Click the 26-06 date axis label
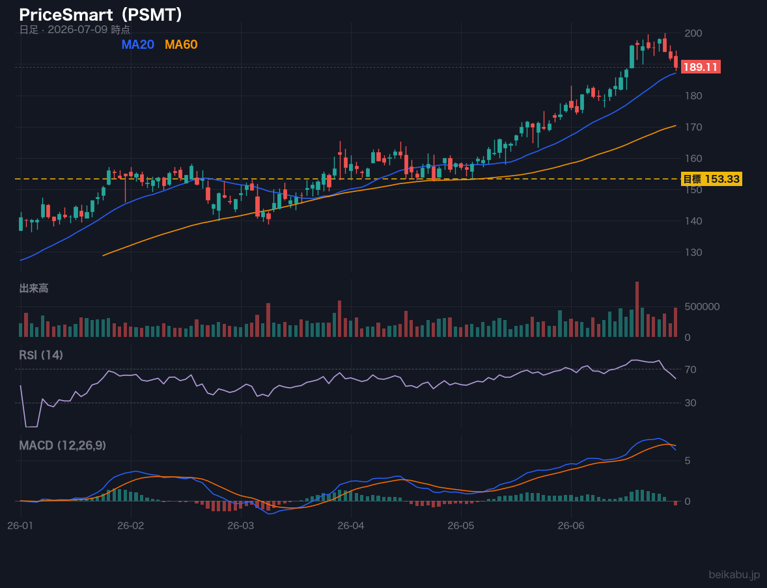This screenshot has width=767, height=588. (571, 526)
